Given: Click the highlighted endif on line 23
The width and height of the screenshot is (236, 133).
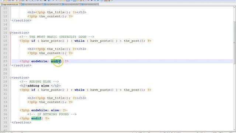Looking at the screenshot, I should click(56, 61).
